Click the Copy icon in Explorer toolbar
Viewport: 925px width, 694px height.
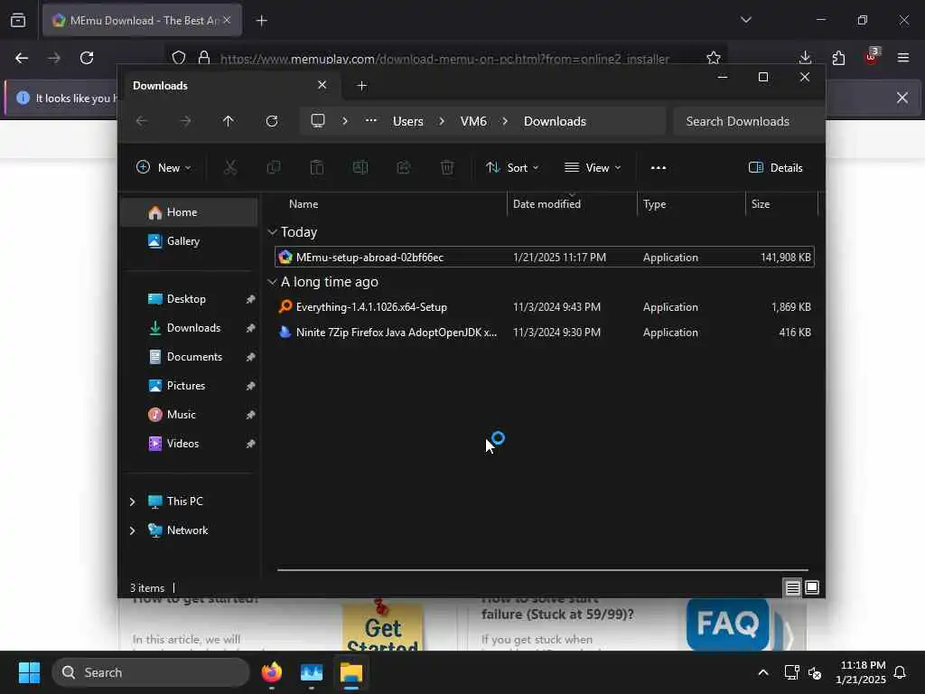point(274,167)
